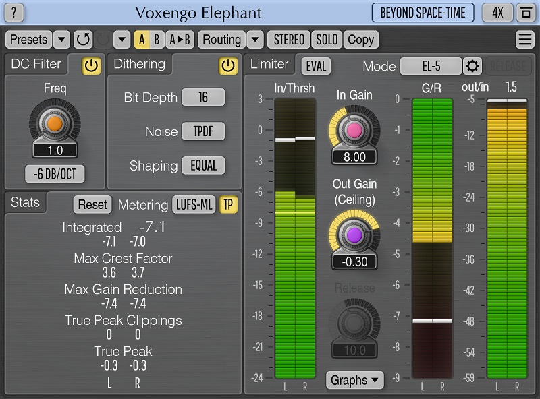Viewport: 540px width, 399px height.
Task: Click the dimmed Release knob
Action: (x=354, y=324)
